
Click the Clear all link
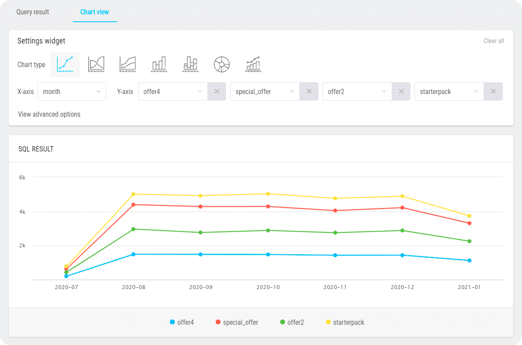(x=494, y=41)
